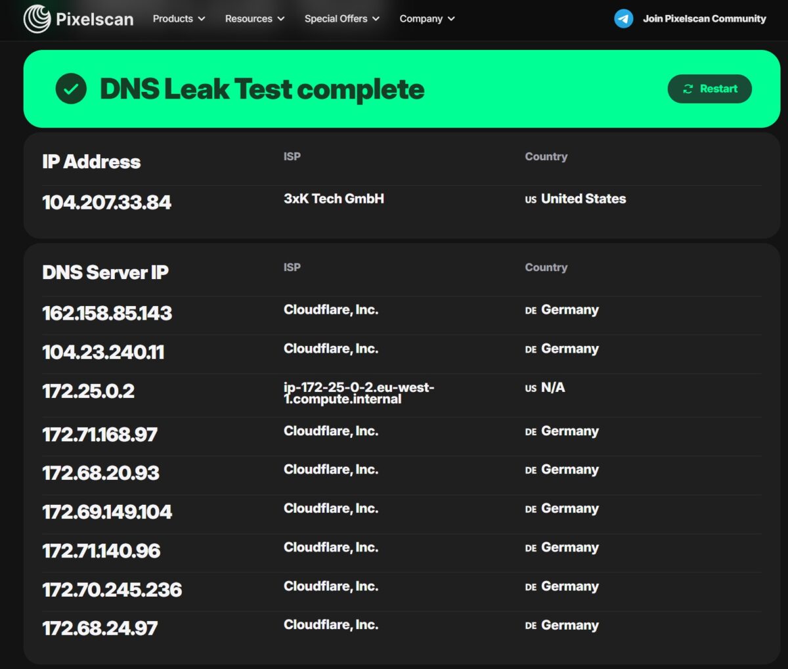Viewport: 788px width, 669px height.
Task: Click the DNS Server IP heading
Action: coord(105,272)
